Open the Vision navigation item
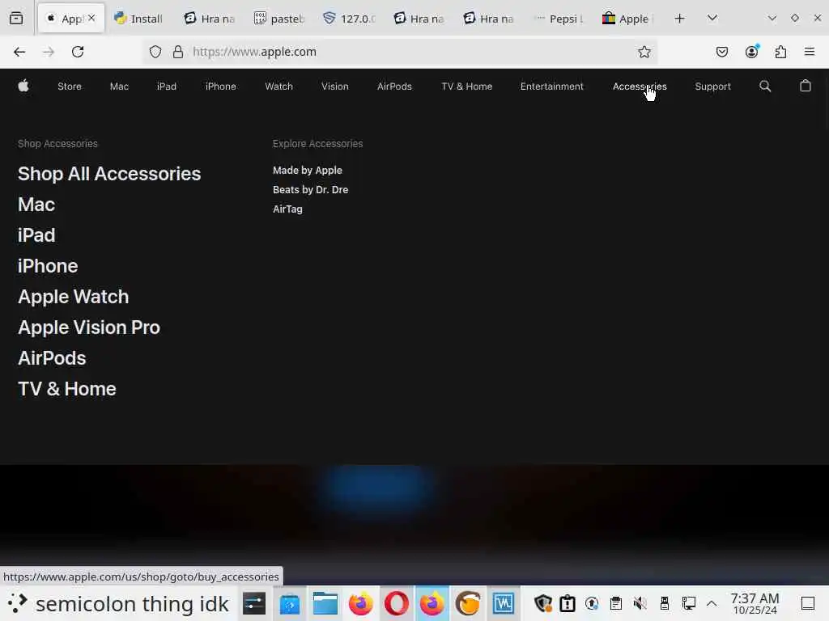 [334, 86]
